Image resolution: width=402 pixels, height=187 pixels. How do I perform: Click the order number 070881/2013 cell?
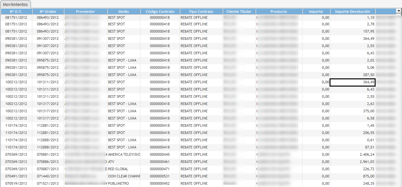coord(48,154)
